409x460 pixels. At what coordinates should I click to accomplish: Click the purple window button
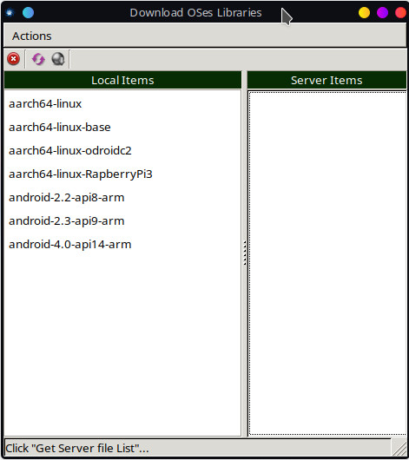coord(382,13)
